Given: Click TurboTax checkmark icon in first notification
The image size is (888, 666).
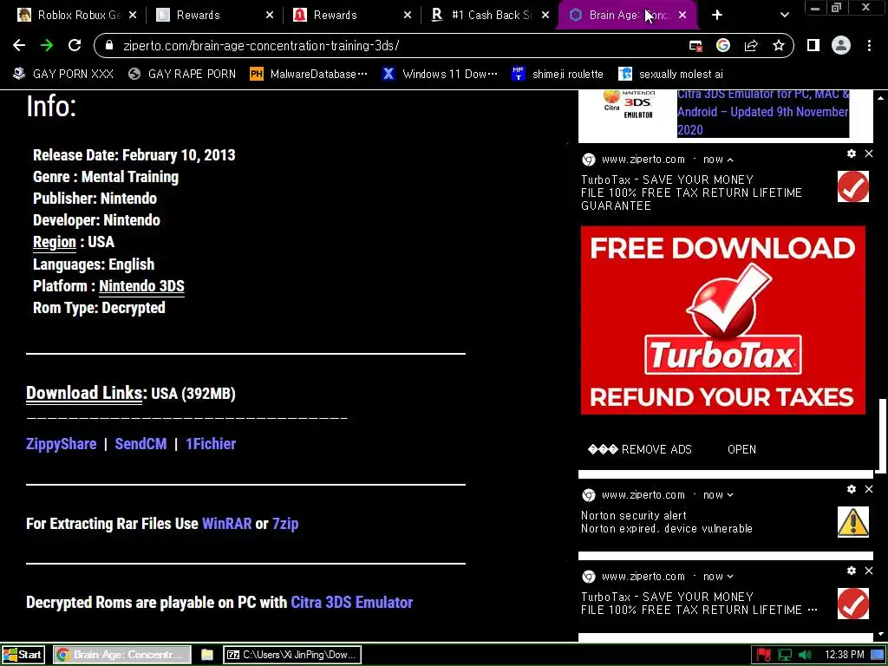Looking at the screenshot, I should (853, 186).
